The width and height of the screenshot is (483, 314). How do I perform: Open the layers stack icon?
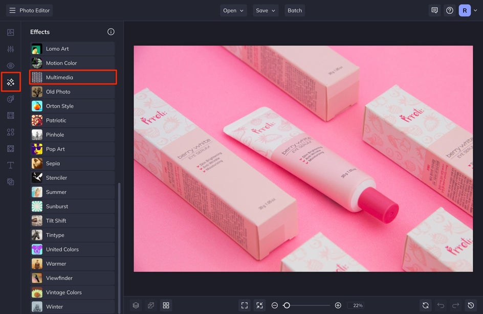(x=136, y=305)
